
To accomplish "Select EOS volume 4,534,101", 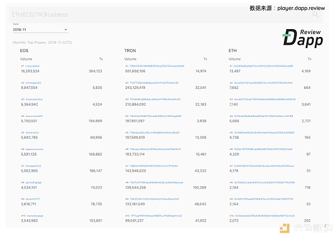I will click(29, 187).
